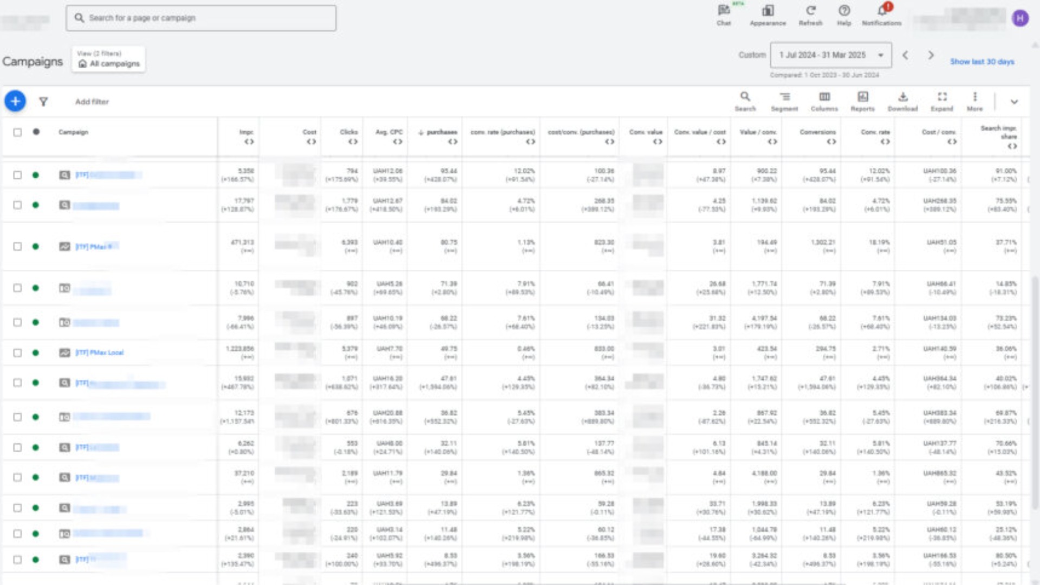Screen dimensions: 1040x585
Task: Sort by Search impr. share header
Action: click(x=998, y=132)
